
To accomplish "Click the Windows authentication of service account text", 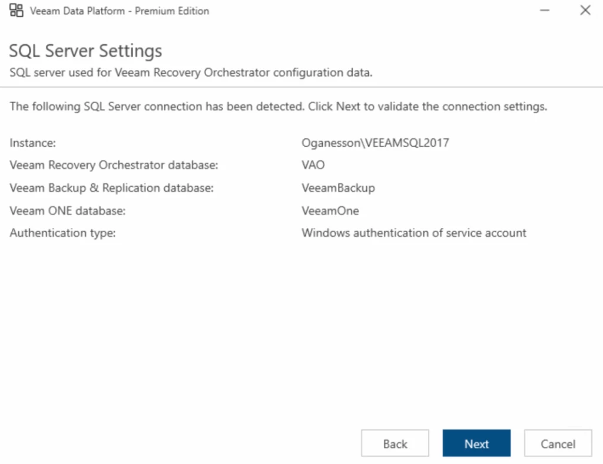I will 414,233.
